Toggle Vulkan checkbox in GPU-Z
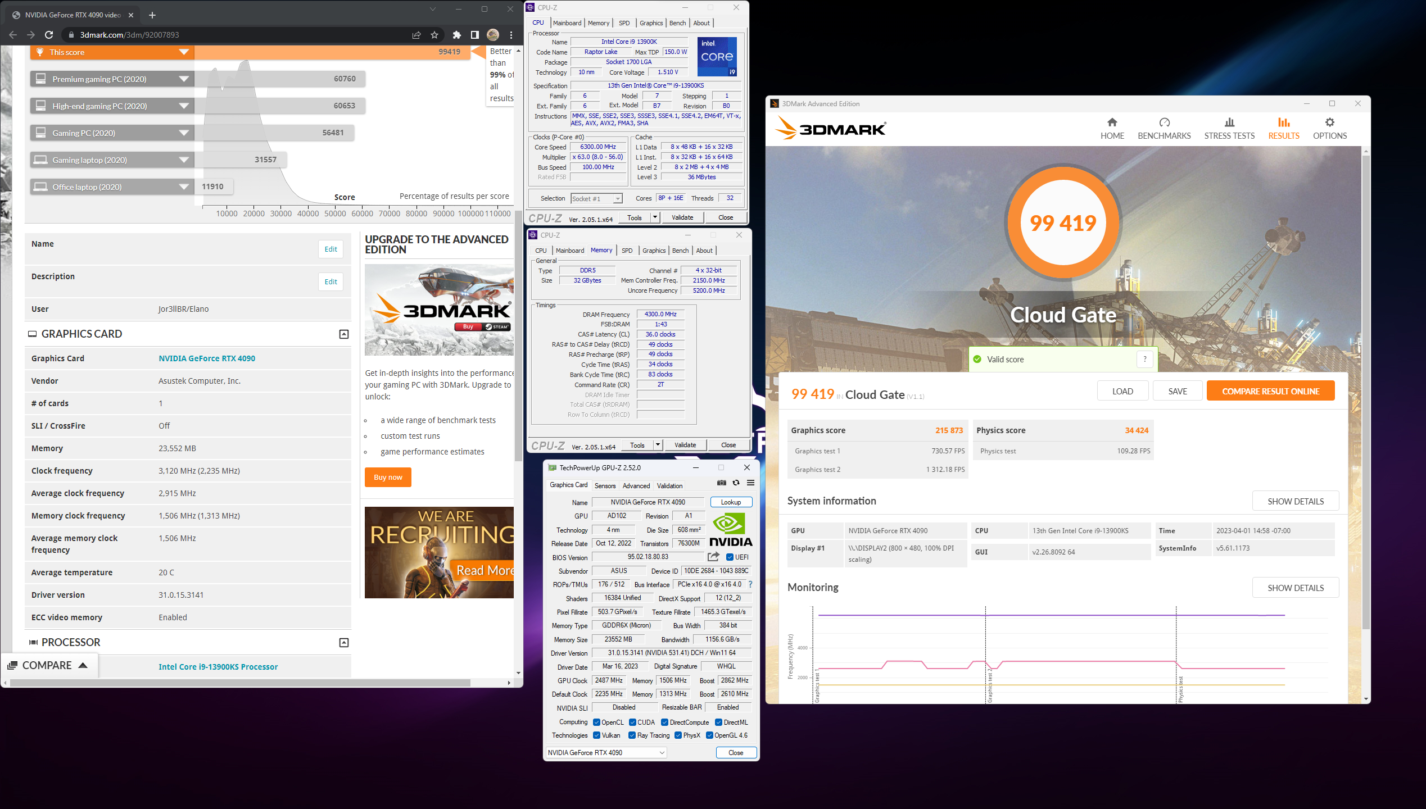The image size is (1426, 809). (x=596, y=735)
